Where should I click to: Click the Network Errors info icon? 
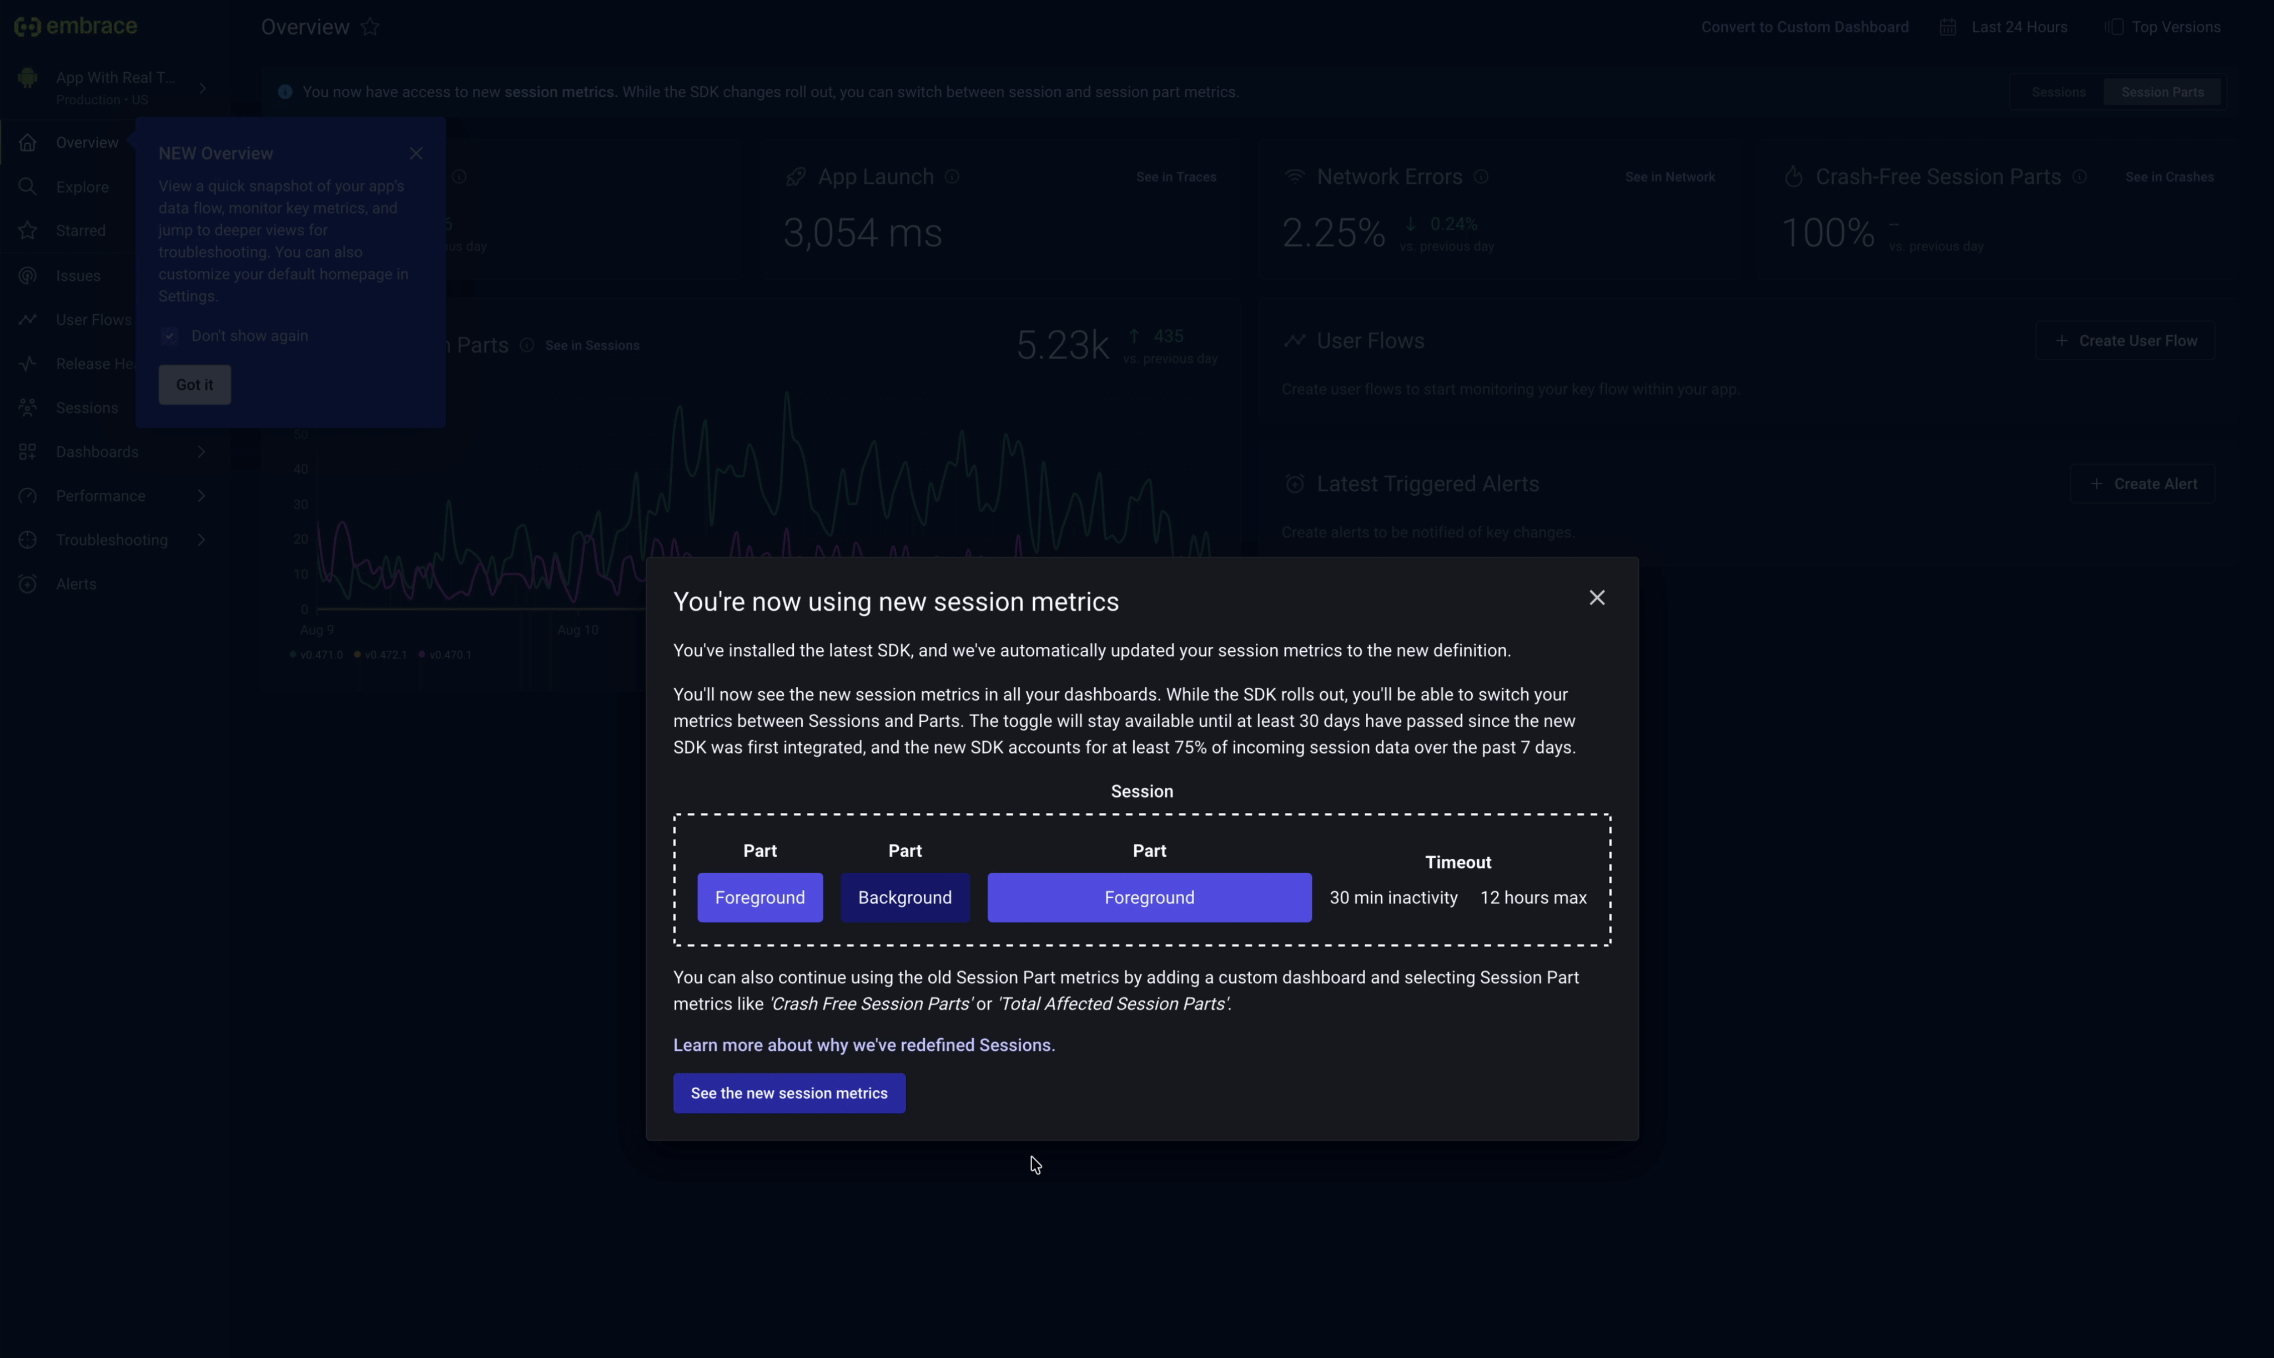click(x=1481, y=177)
